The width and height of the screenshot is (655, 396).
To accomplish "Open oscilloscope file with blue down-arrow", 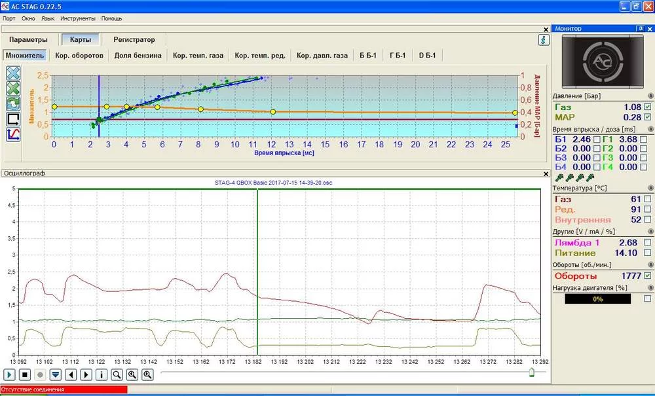I will click(x=56, y=374).
